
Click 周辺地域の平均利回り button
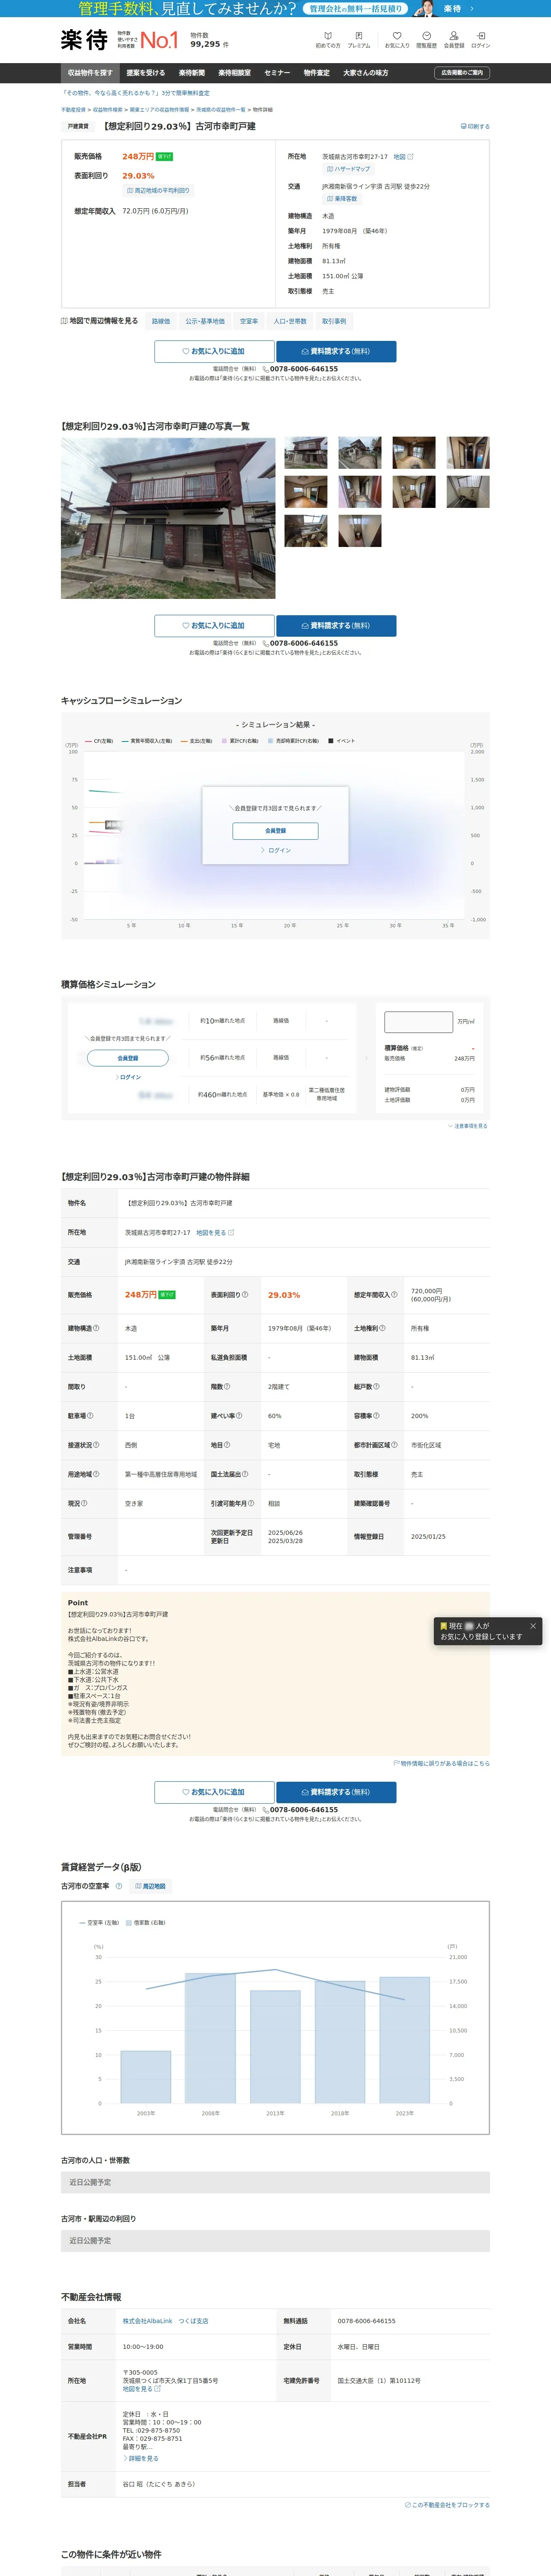click(158, 190)
